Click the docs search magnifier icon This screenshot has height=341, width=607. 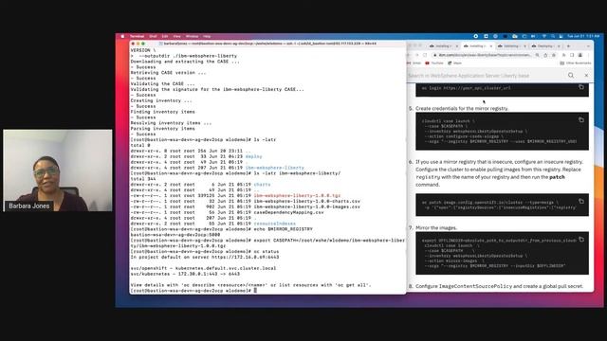click(571, 76)
